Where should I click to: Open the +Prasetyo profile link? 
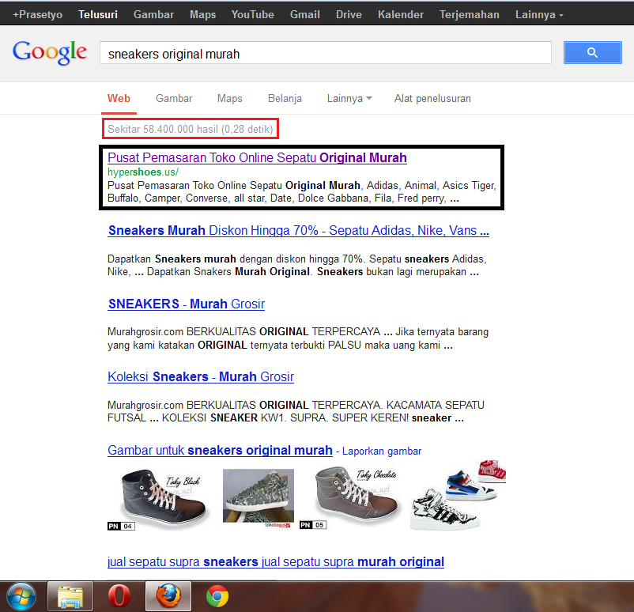point(38,14)
